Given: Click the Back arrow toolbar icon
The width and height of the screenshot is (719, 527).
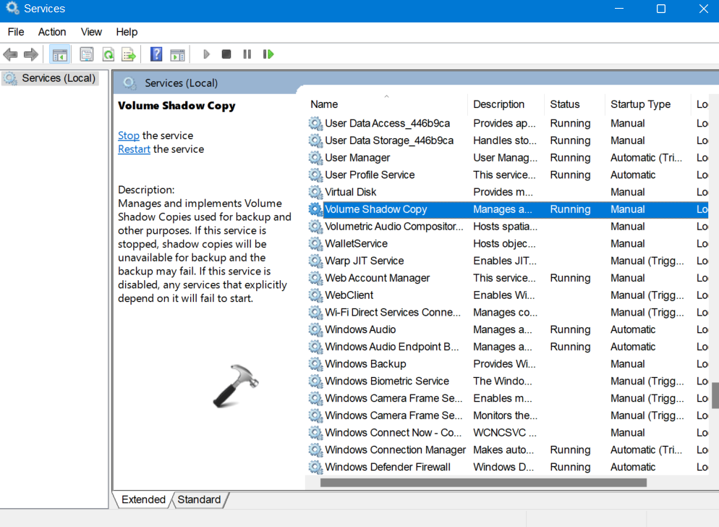Looking at the screenshot, I should (x=10, y=54).
